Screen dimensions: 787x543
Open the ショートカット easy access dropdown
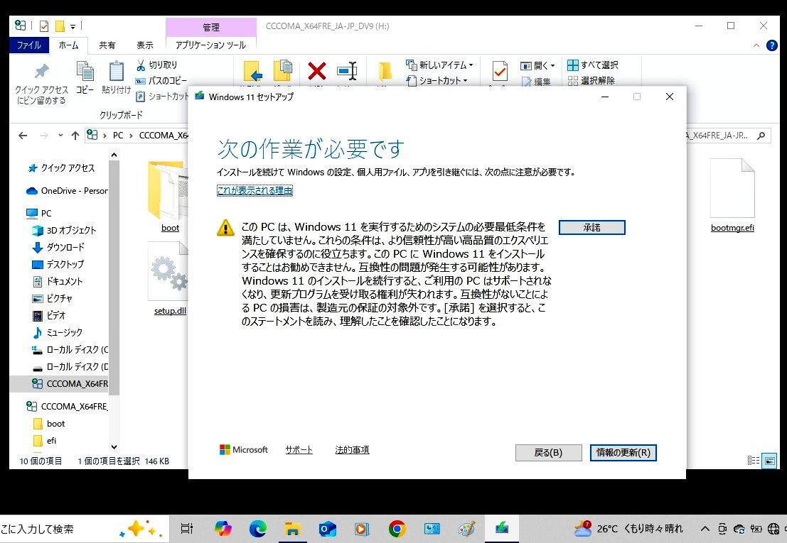click(x=437, y=81)
